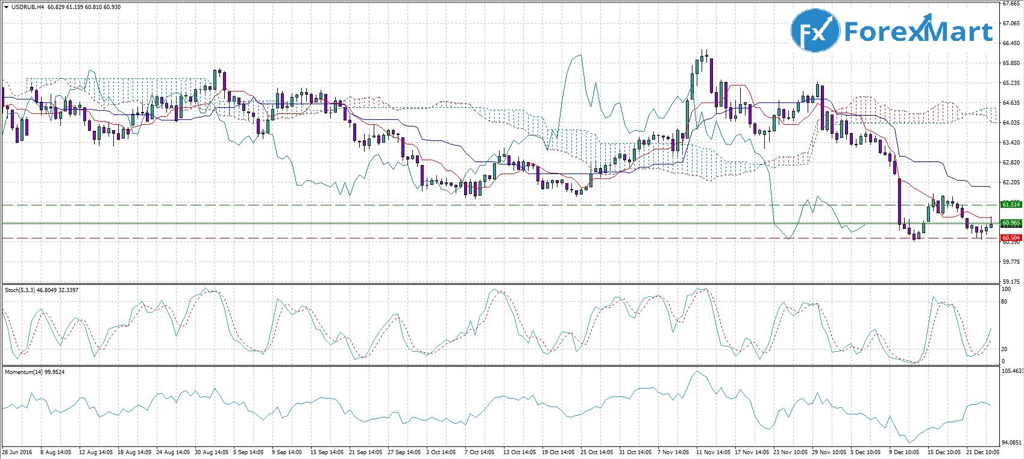Image resolution: width=1024 pixels, height=459 pixels.
Task: Click the 31 Oct 14:05 date label
Action: coord(636,452)
